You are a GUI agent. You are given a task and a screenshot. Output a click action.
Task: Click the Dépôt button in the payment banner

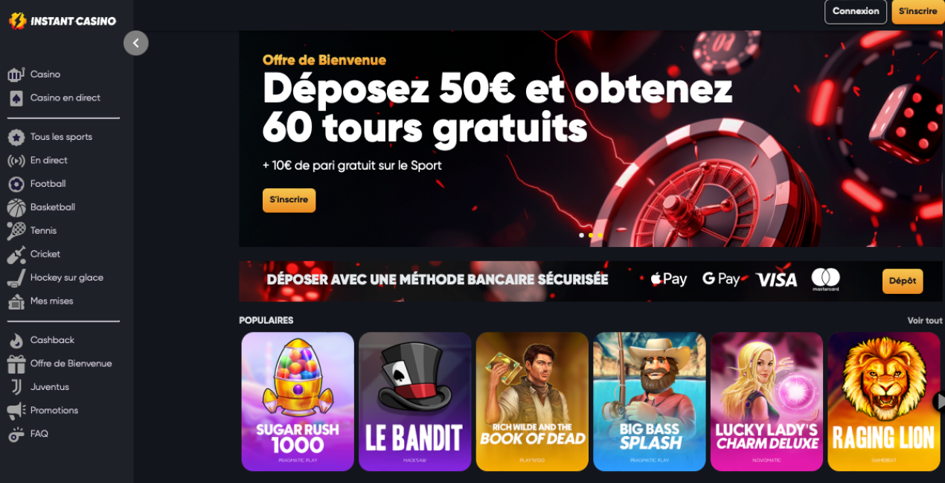coord(903,281)
